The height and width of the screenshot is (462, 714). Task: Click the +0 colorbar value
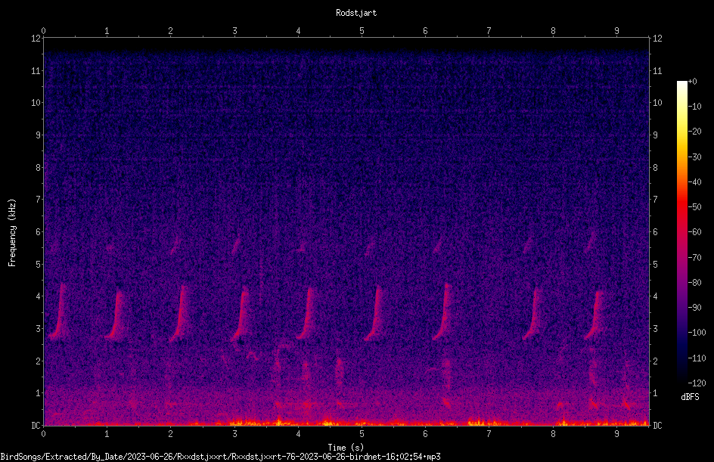tap(693, 82)
